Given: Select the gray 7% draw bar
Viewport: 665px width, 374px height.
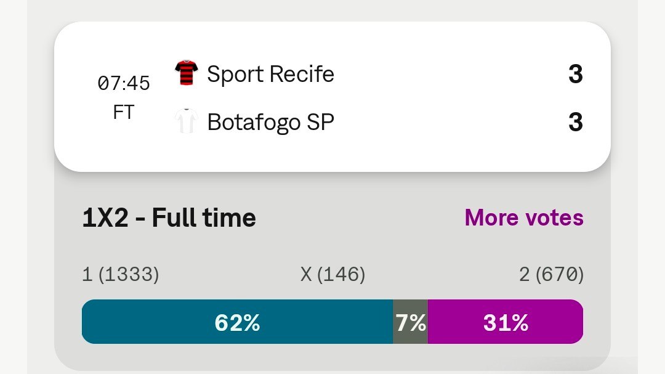Looking at the screenshot, I should [x=411, y=322].
